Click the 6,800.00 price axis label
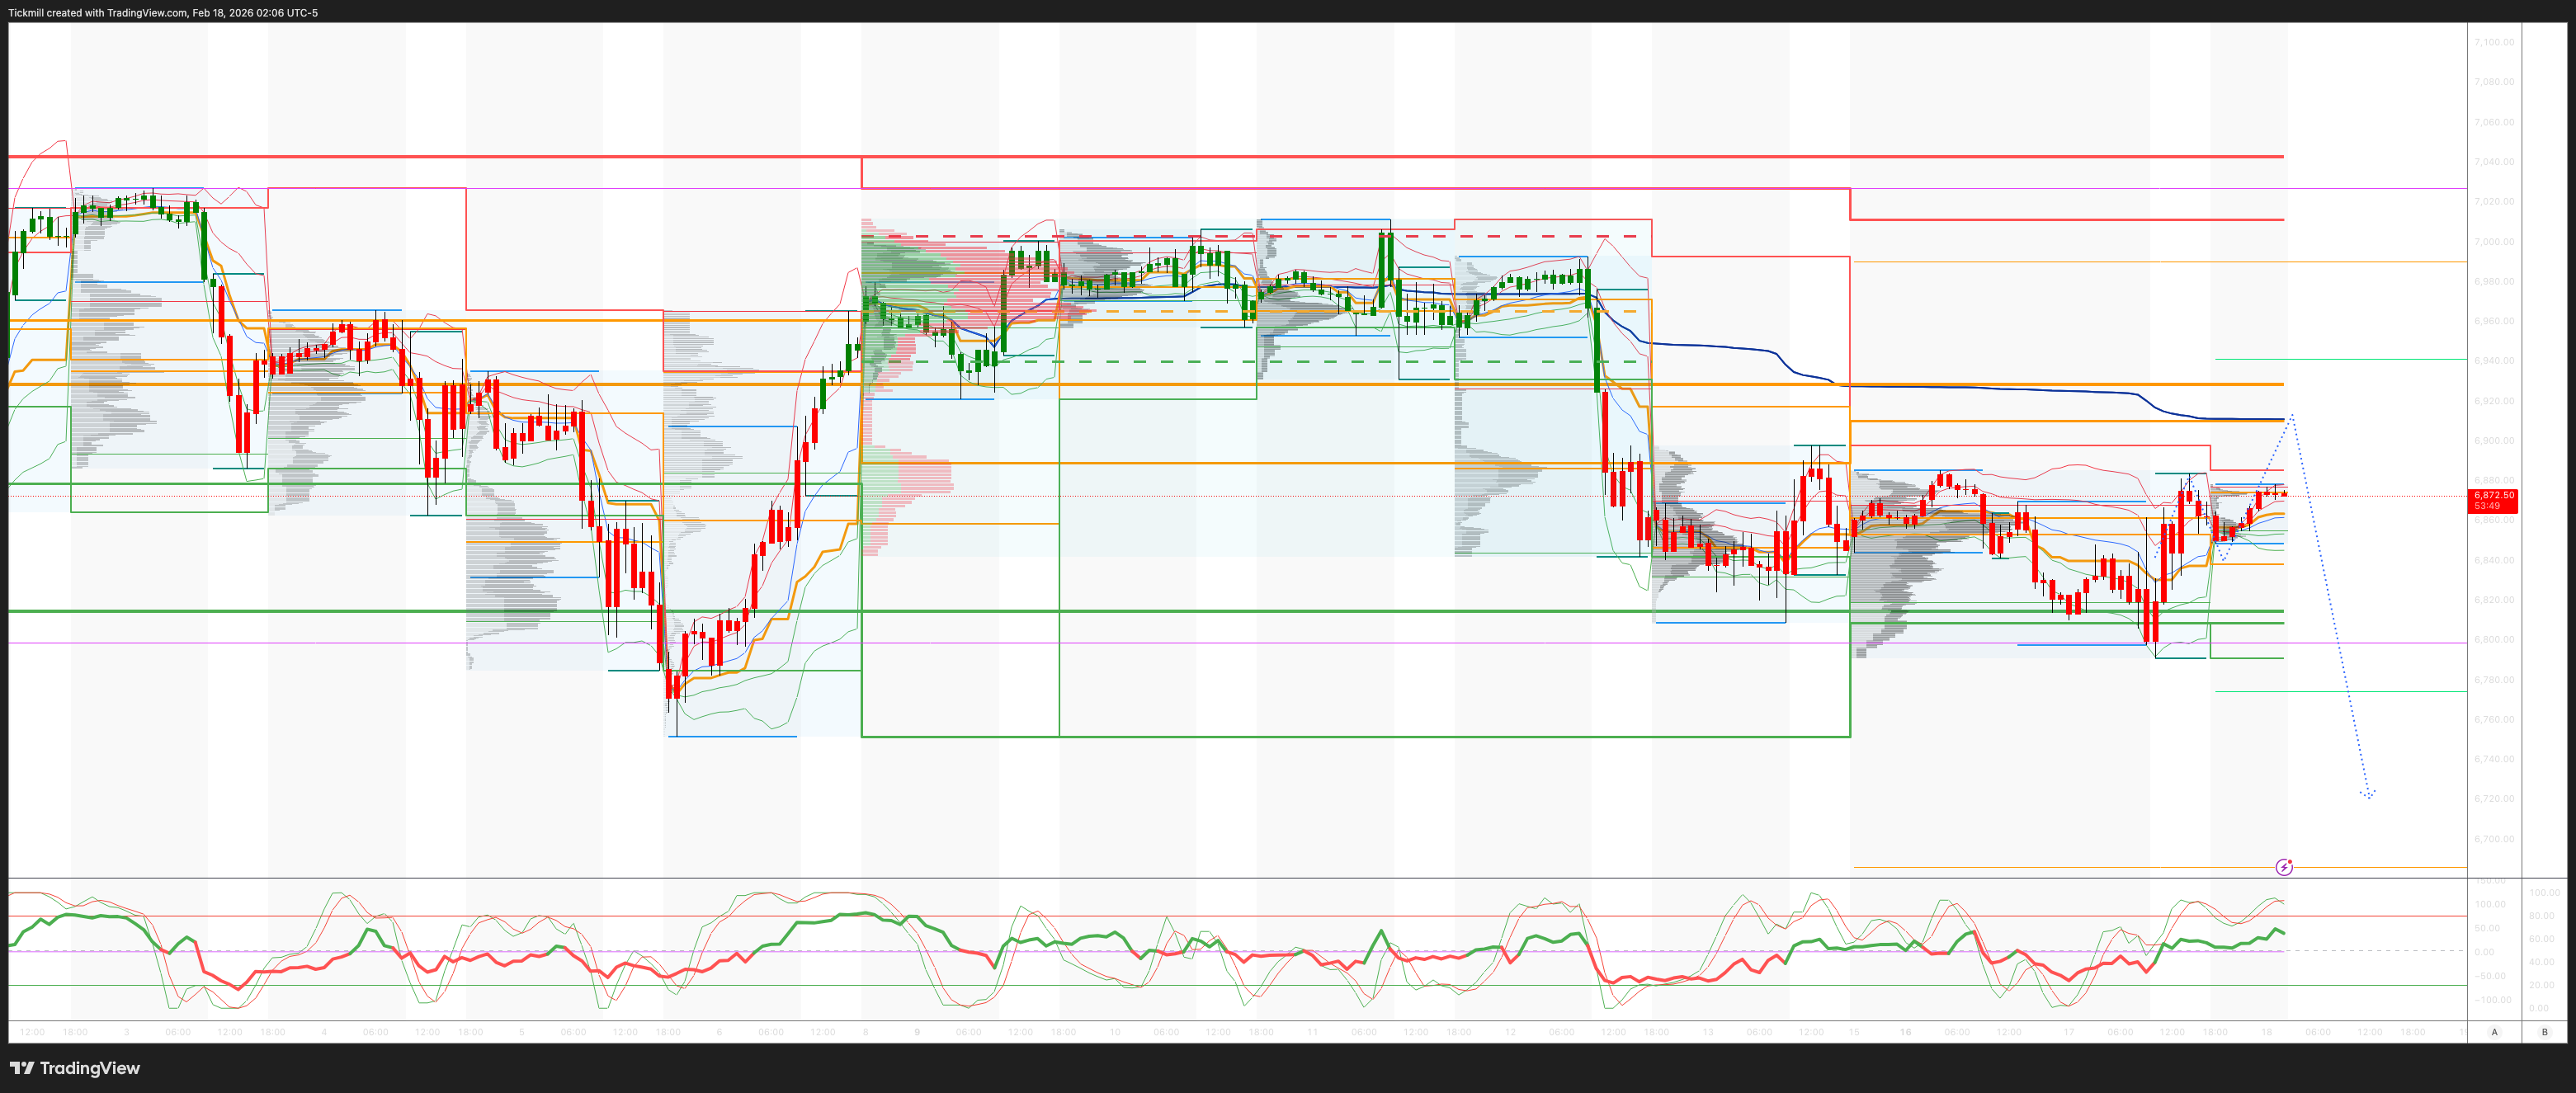 pyautogui.click(x=2494, y=640)
